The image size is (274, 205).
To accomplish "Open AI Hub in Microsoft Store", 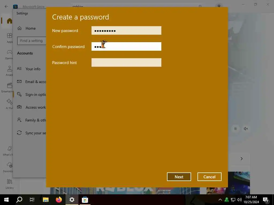I will click(9, 104).
